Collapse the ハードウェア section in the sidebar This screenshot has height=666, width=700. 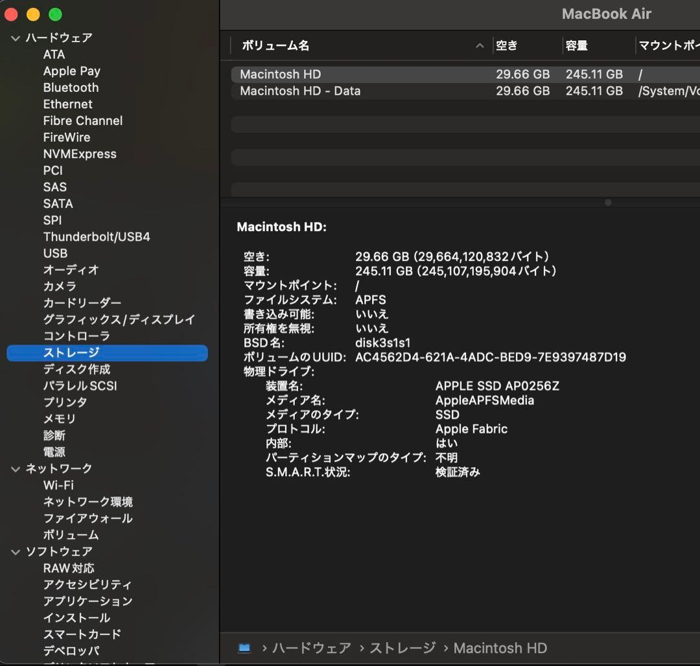coord(15,38)
